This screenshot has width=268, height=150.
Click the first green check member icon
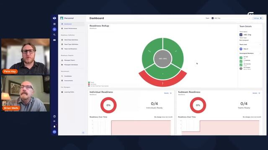pyautogui.click(x=241, y=57)
